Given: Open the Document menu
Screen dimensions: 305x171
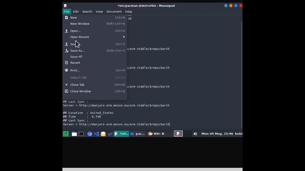Looking at the screenshot, I should pos(114,11).
